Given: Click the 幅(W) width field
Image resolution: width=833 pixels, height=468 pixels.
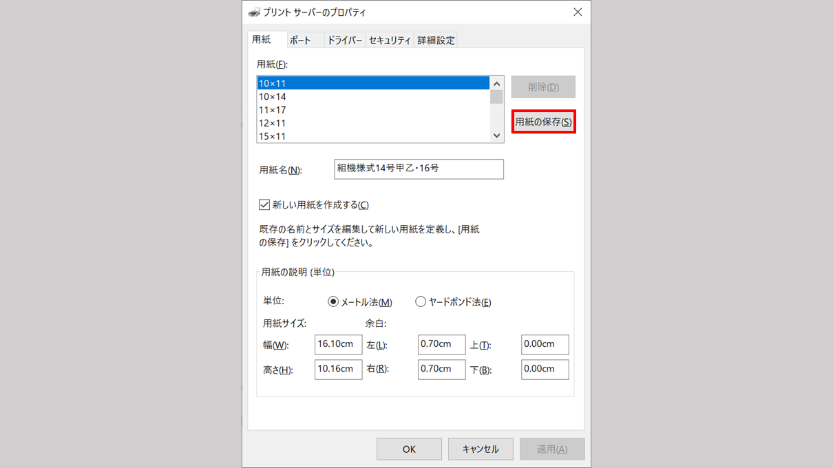Looking at the screenshot, I should point(339,345).
